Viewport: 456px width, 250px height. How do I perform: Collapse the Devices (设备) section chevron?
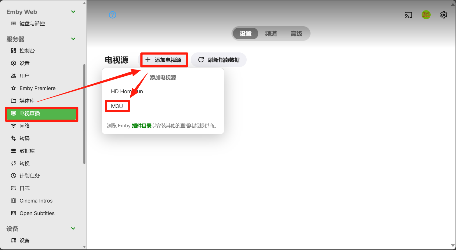tap(73, 229)
